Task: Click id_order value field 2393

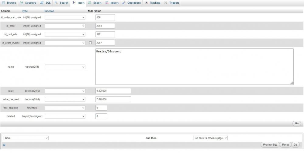Action: coord(105,26)
